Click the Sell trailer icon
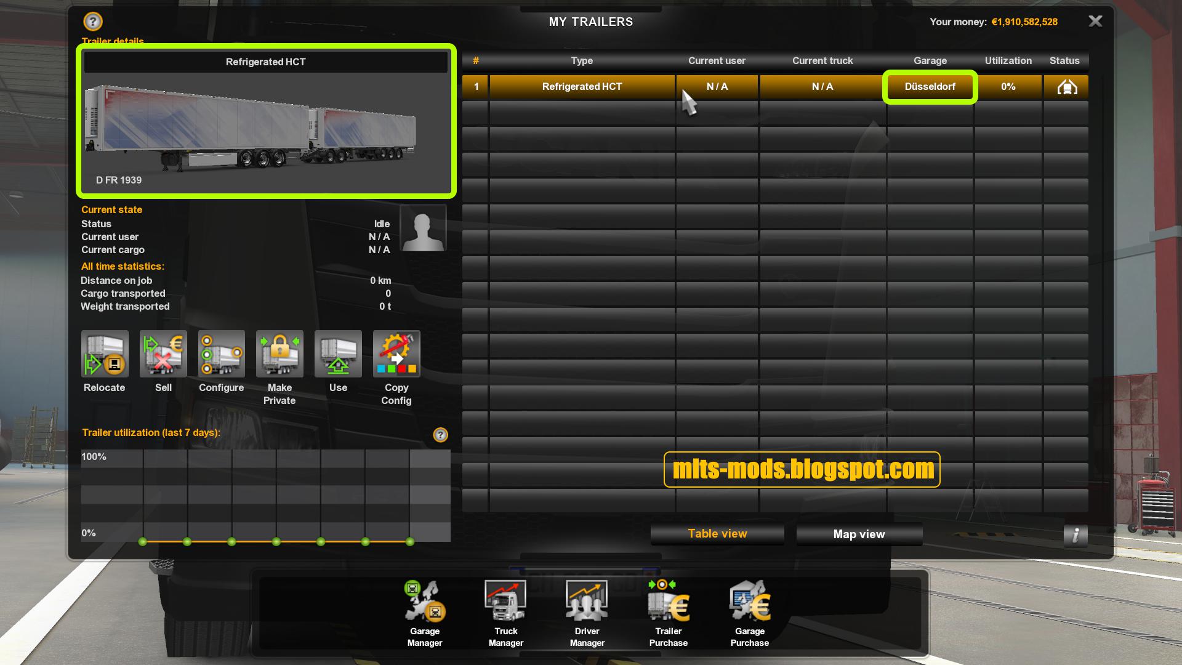This screenshot has width=1182, height=665. 163,354
